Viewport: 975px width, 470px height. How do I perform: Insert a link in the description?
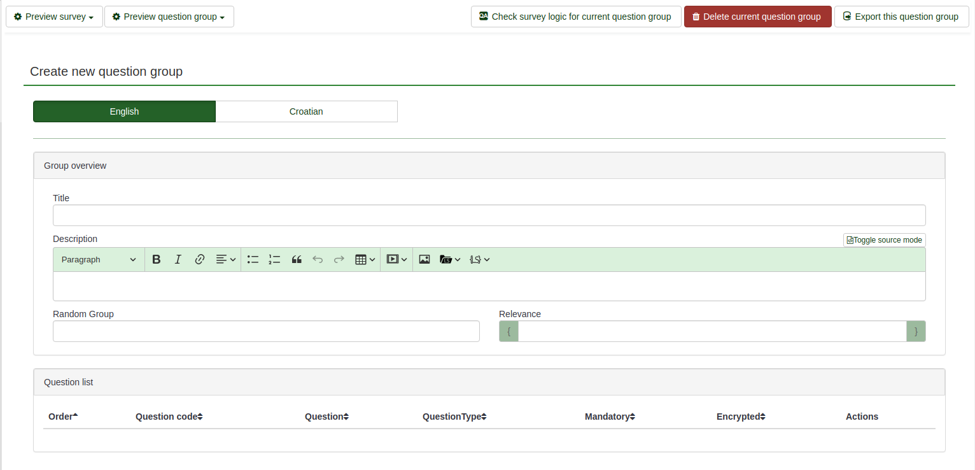click(200, 259)
